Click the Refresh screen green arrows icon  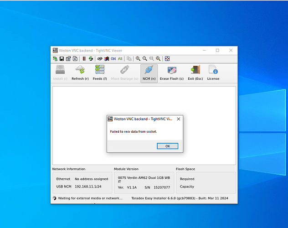91,59
